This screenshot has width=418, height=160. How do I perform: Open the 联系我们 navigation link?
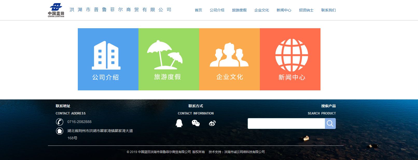(329, 10)
